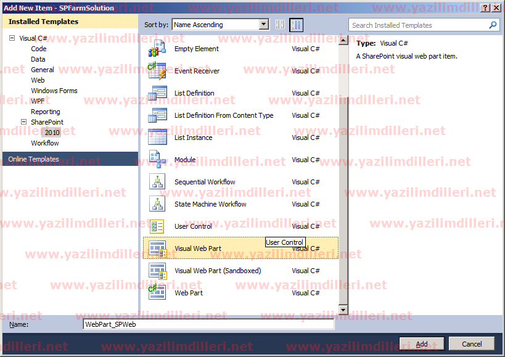The height and width of the screenshot is (357, 505).
Task: Close the Add New Item dialog
Action: (496, 8)
